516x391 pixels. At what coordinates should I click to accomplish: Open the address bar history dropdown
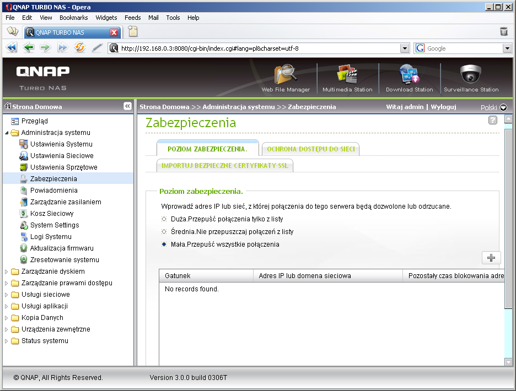405,48
